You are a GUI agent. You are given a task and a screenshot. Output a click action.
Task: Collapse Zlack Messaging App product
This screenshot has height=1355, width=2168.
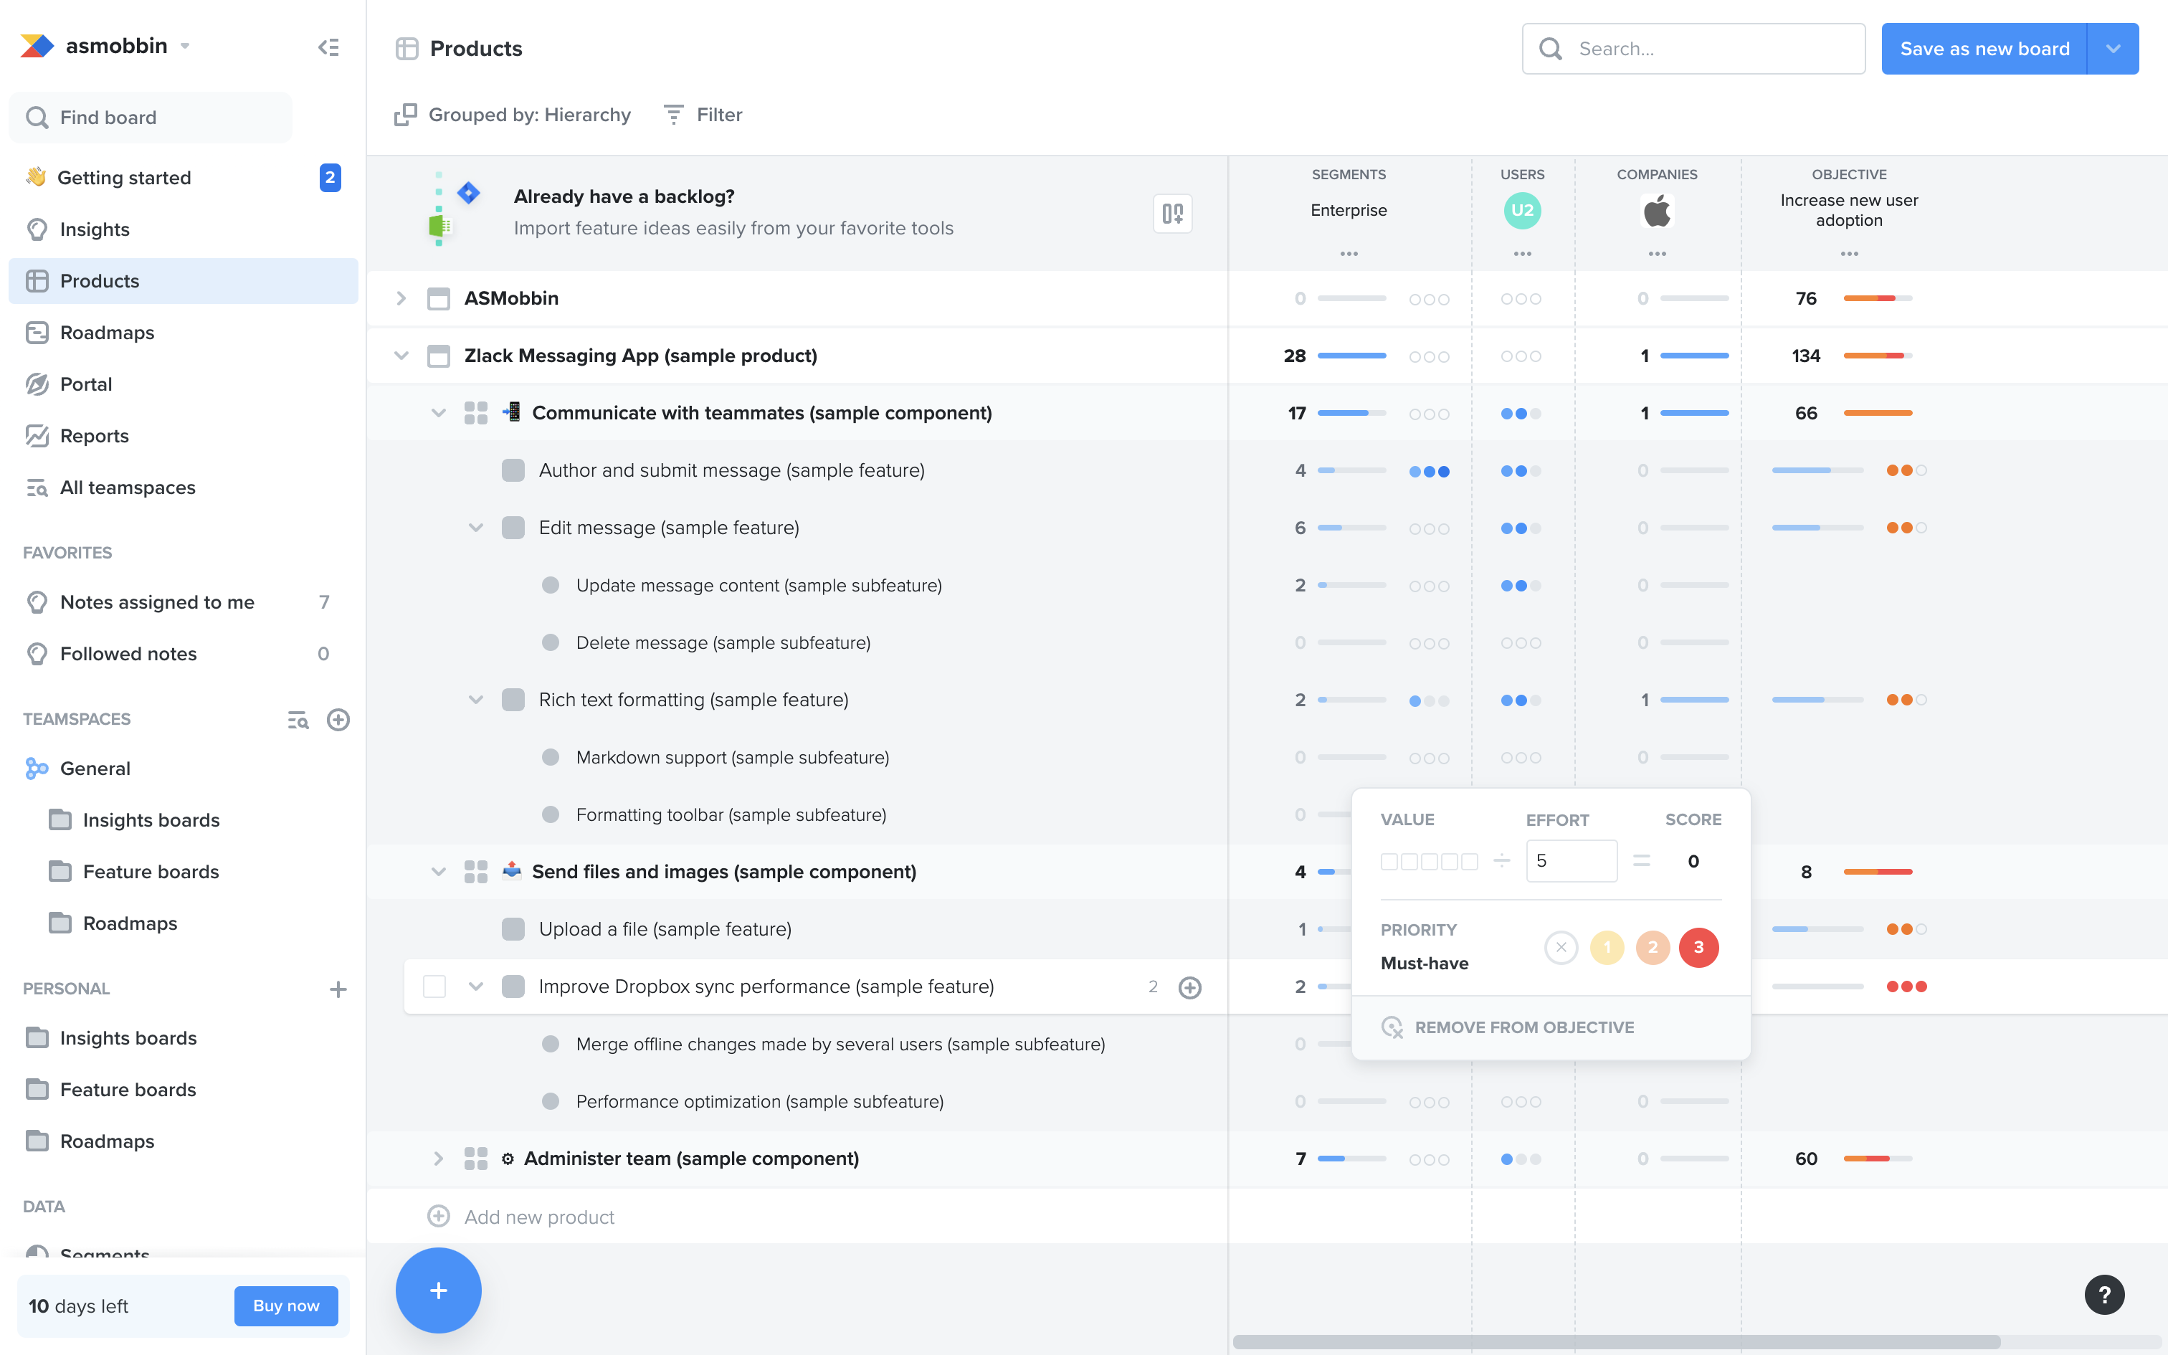click(401, 356)
